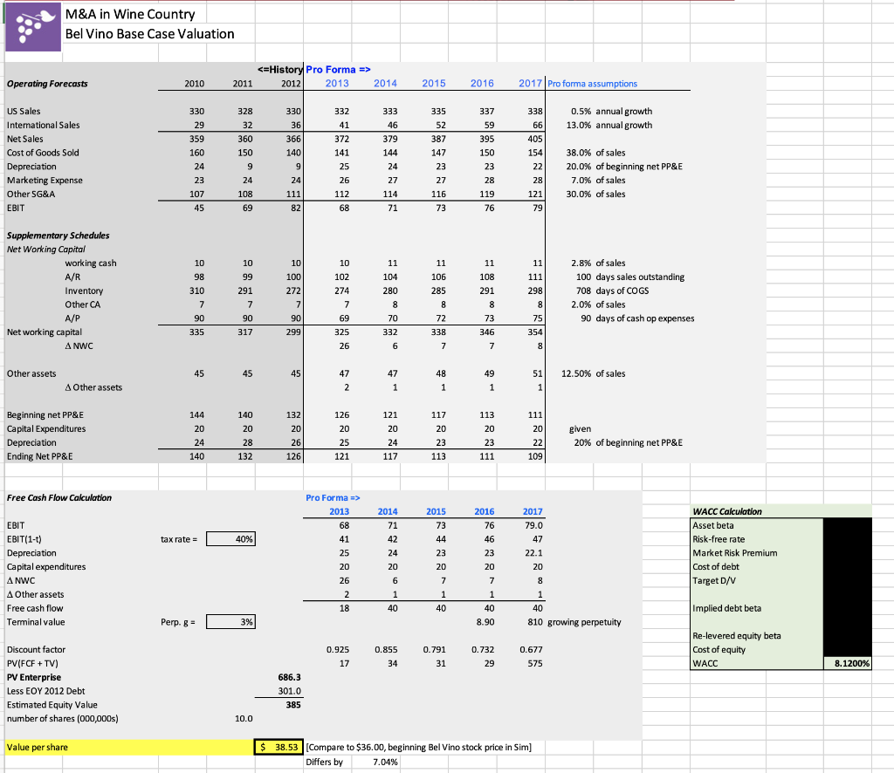Viewport: 894px width, 773px height.
Task: Click the '708 days of COGS' assumption
Action: tap(612, 291)
